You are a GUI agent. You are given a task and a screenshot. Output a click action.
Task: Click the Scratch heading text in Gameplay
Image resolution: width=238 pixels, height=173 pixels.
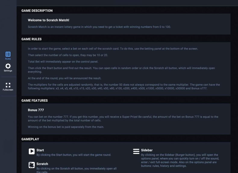pyautogui.click(x=42, y=164)
